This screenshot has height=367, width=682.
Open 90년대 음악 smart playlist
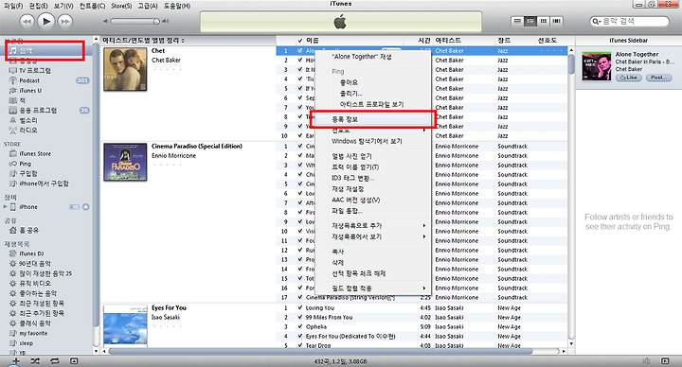coord(35,264)
